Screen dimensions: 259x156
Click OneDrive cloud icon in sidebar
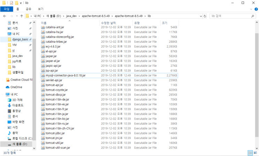(x=8, y=87)
